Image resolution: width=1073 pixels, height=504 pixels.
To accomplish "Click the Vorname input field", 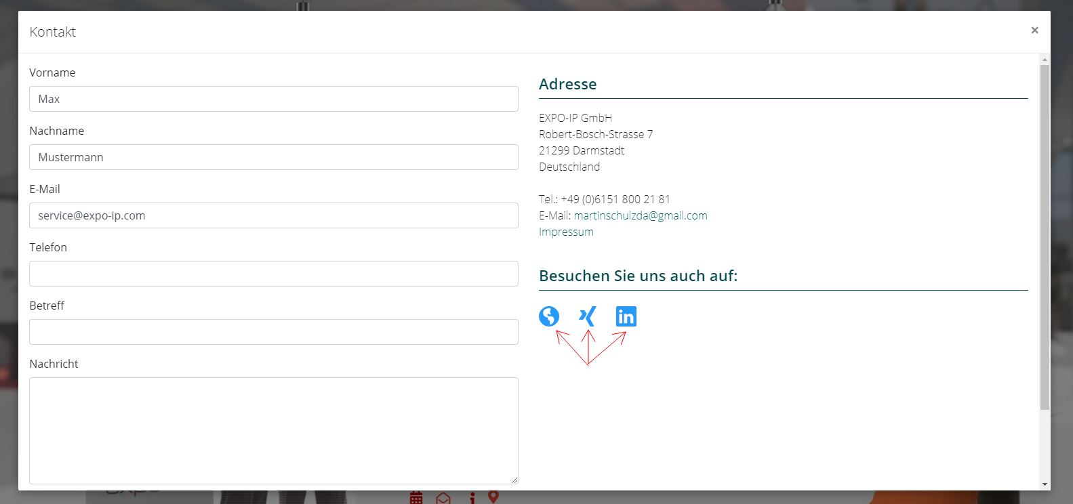I will click(x=274, y=99).
